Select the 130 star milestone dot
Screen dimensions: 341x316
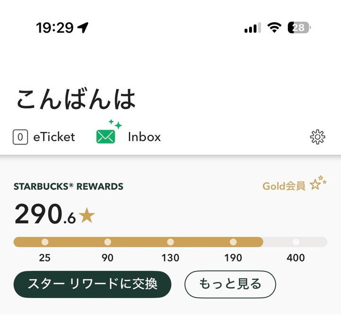(170, 242)
